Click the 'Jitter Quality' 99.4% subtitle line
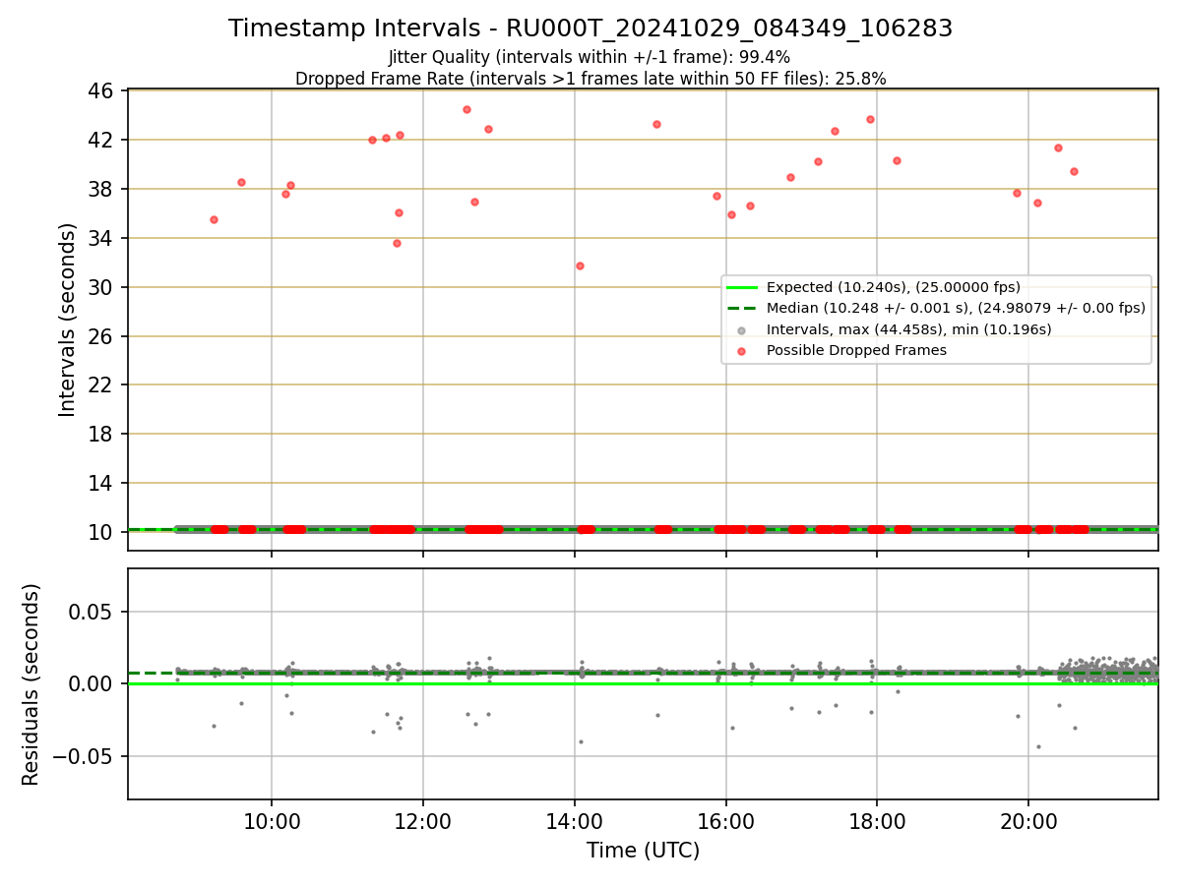 pos(590,57)
